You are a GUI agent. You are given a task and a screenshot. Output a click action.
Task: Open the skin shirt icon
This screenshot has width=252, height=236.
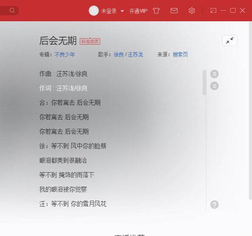click(156, 11)
